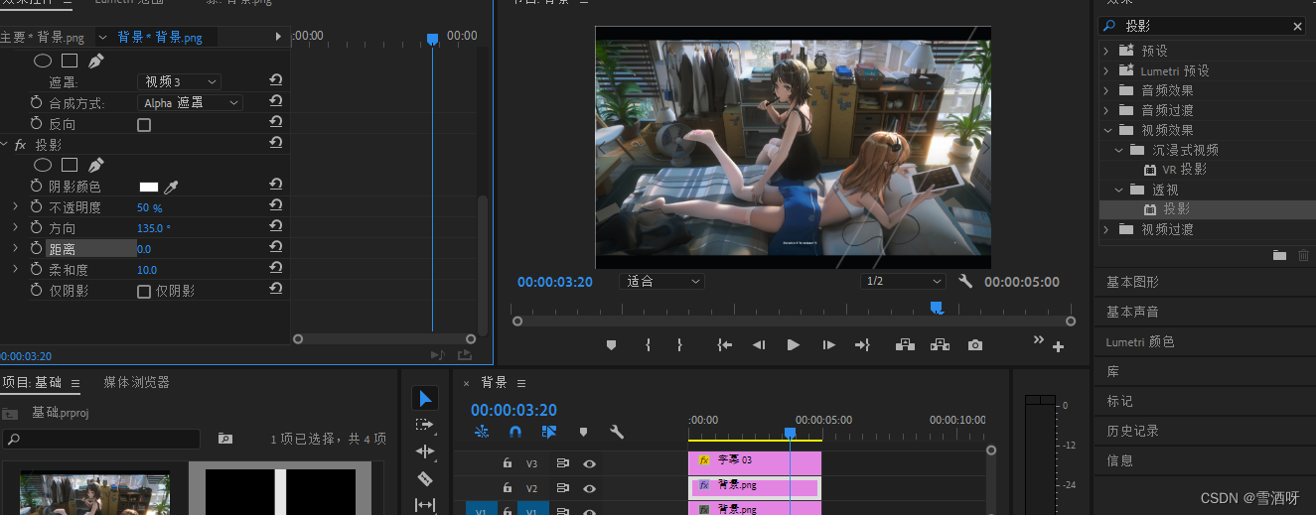Select the Razor tool
The image size is (1316, 515).
pos(425,478)
